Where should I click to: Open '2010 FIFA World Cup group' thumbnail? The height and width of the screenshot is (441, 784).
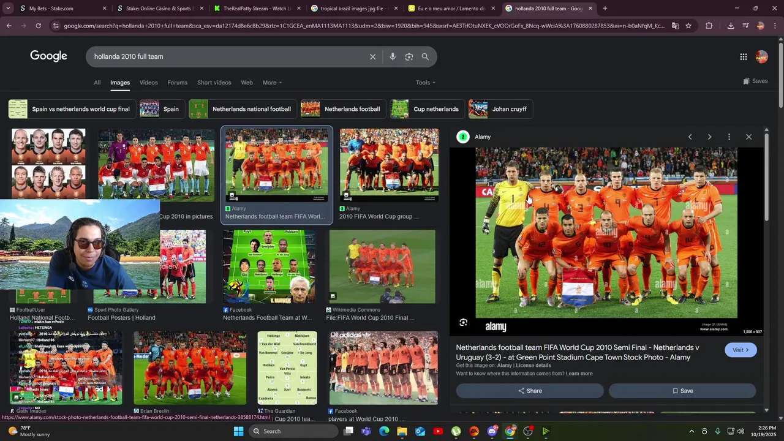(389, 165)
